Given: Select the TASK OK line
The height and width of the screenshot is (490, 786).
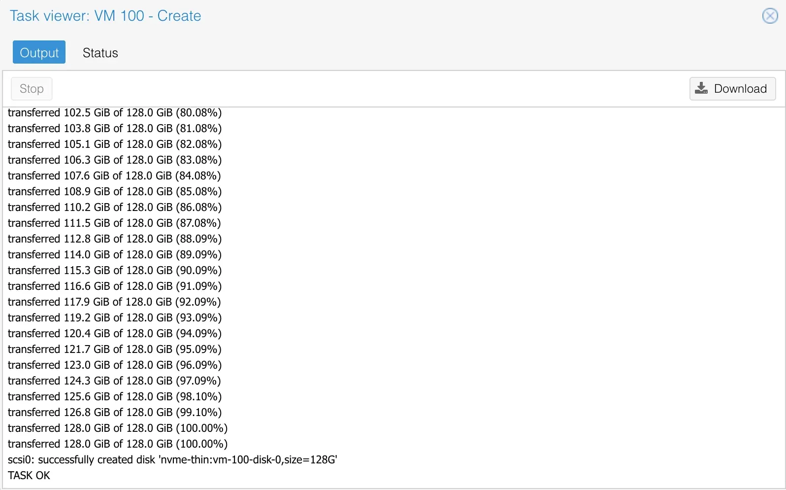Looking at the screenshot, I should point(29,475).
